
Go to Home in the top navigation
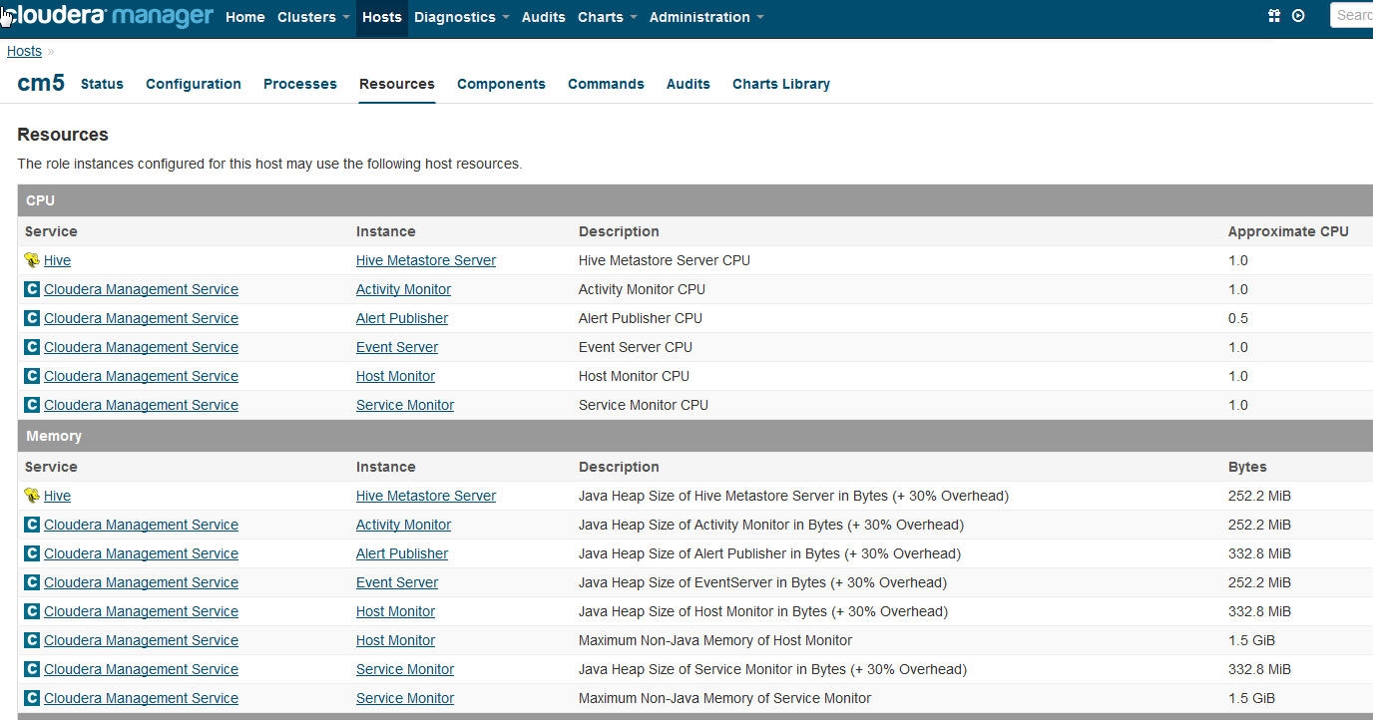244,17
